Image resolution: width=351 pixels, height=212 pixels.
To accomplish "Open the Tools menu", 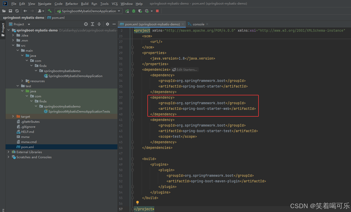I will coord(104,4).
